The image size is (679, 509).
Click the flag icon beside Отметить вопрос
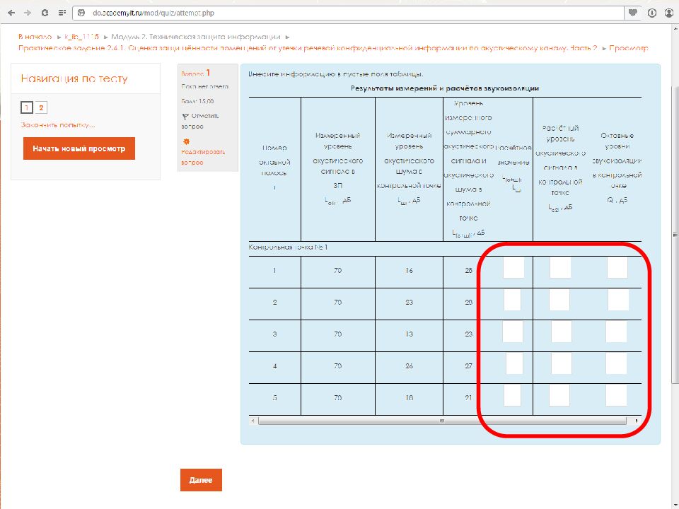pyautogui.click(x=185, y=116)
